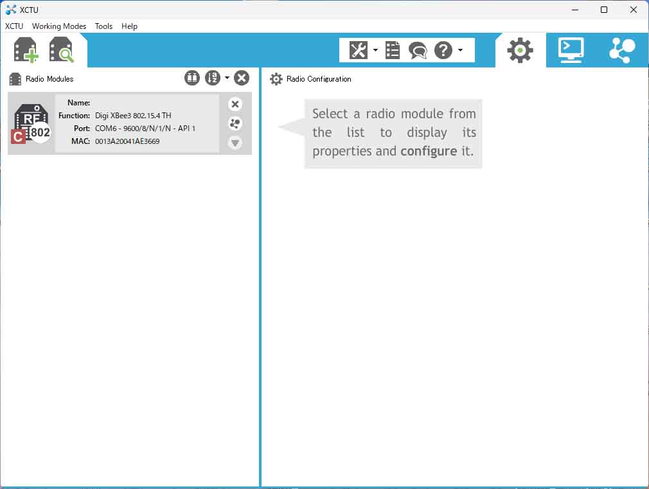Open the frames log list icon
The width and height of the screenshot is (649, 489).
pyautogui.click(x=393, y=50)
